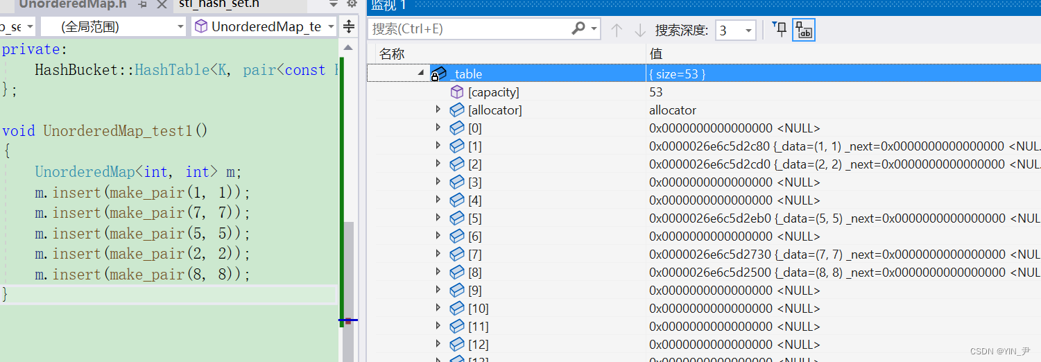
Task: Go to next search result arrow
Action: click(639, 30)
